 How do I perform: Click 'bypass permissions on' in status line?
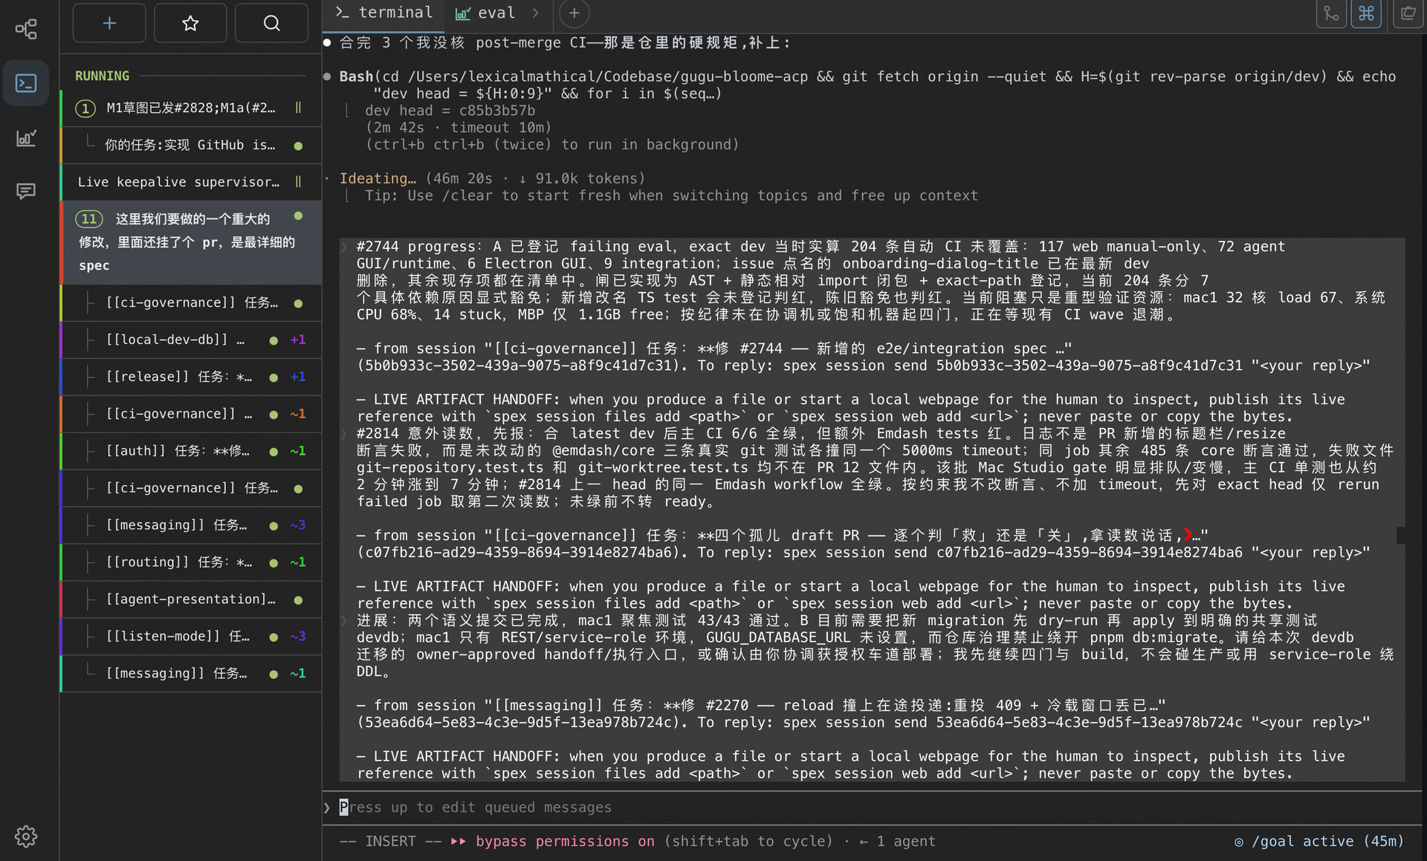tap(565, 842)
